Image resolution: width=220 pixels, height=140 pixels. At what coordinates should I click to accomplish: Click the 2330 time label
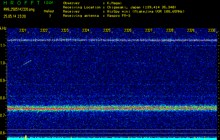(x=212, y=30)
